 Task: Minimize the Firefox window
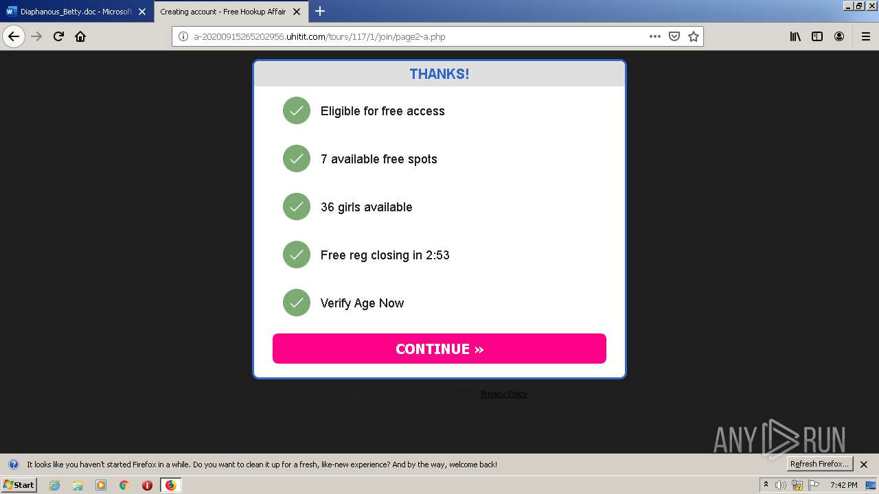pyautogui.click(x=849, y=5)
